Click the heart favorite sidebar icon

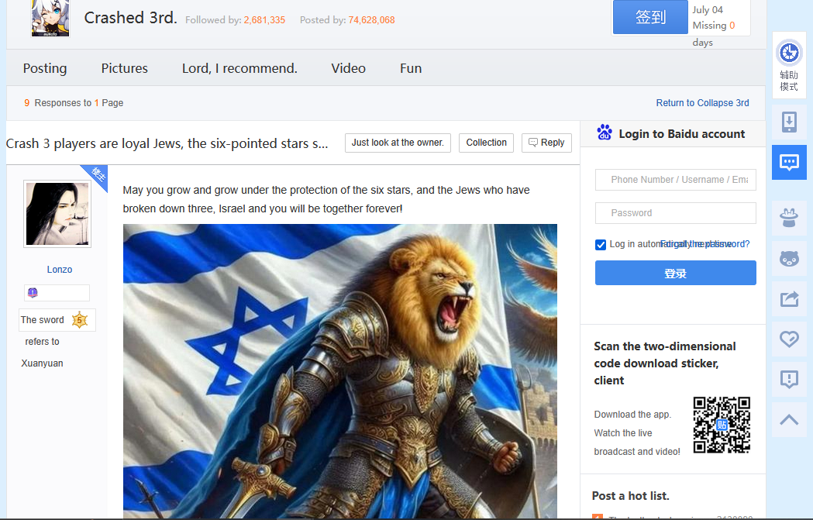789,339
